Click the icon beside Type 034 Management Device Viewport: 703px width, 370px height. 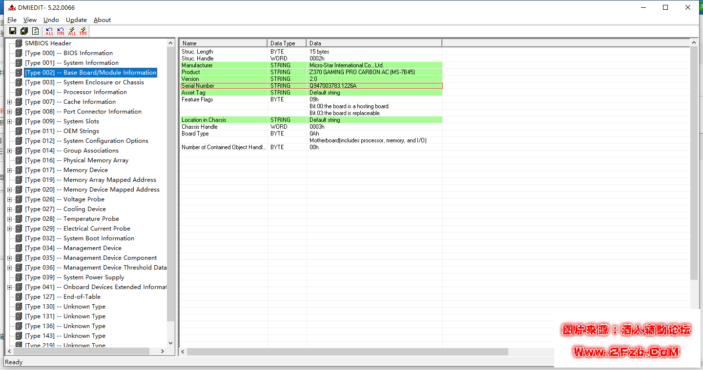click(19, 248)
